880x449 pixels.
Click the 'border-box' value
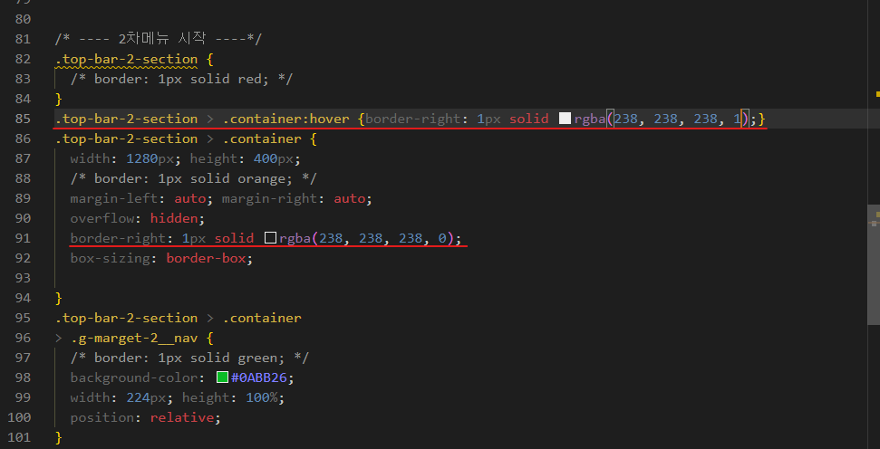[206, 258]
